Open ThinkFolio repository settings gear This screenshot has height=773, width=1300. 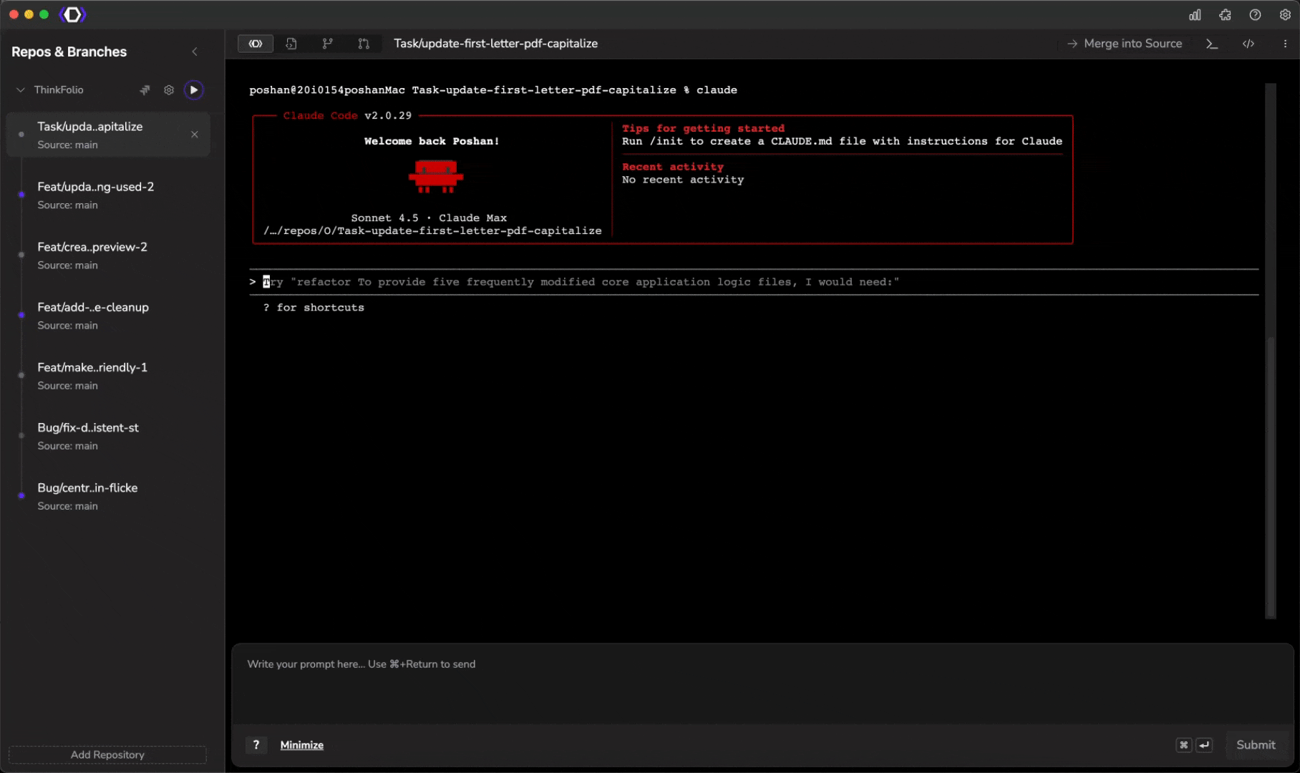pyautogui.click(x=169, y=90)
